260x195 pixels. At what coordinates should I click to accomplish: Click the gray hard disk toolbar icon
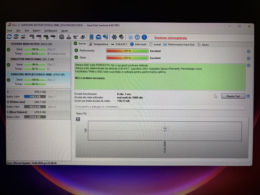[32, 37]
